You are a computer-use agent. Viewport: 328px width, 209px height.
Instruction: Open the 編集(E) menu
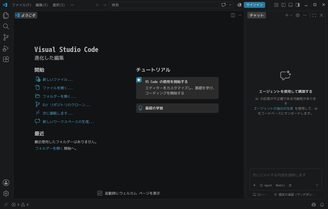(42, 5)
